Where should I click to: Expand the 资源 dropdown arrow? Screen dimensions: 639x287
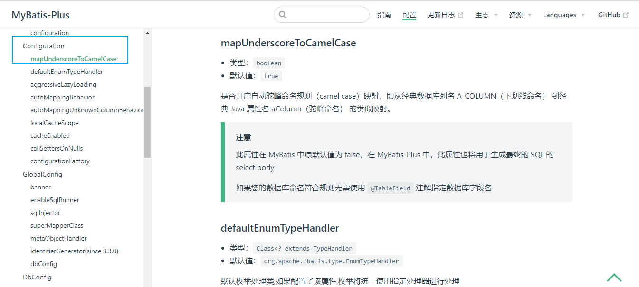530,15
